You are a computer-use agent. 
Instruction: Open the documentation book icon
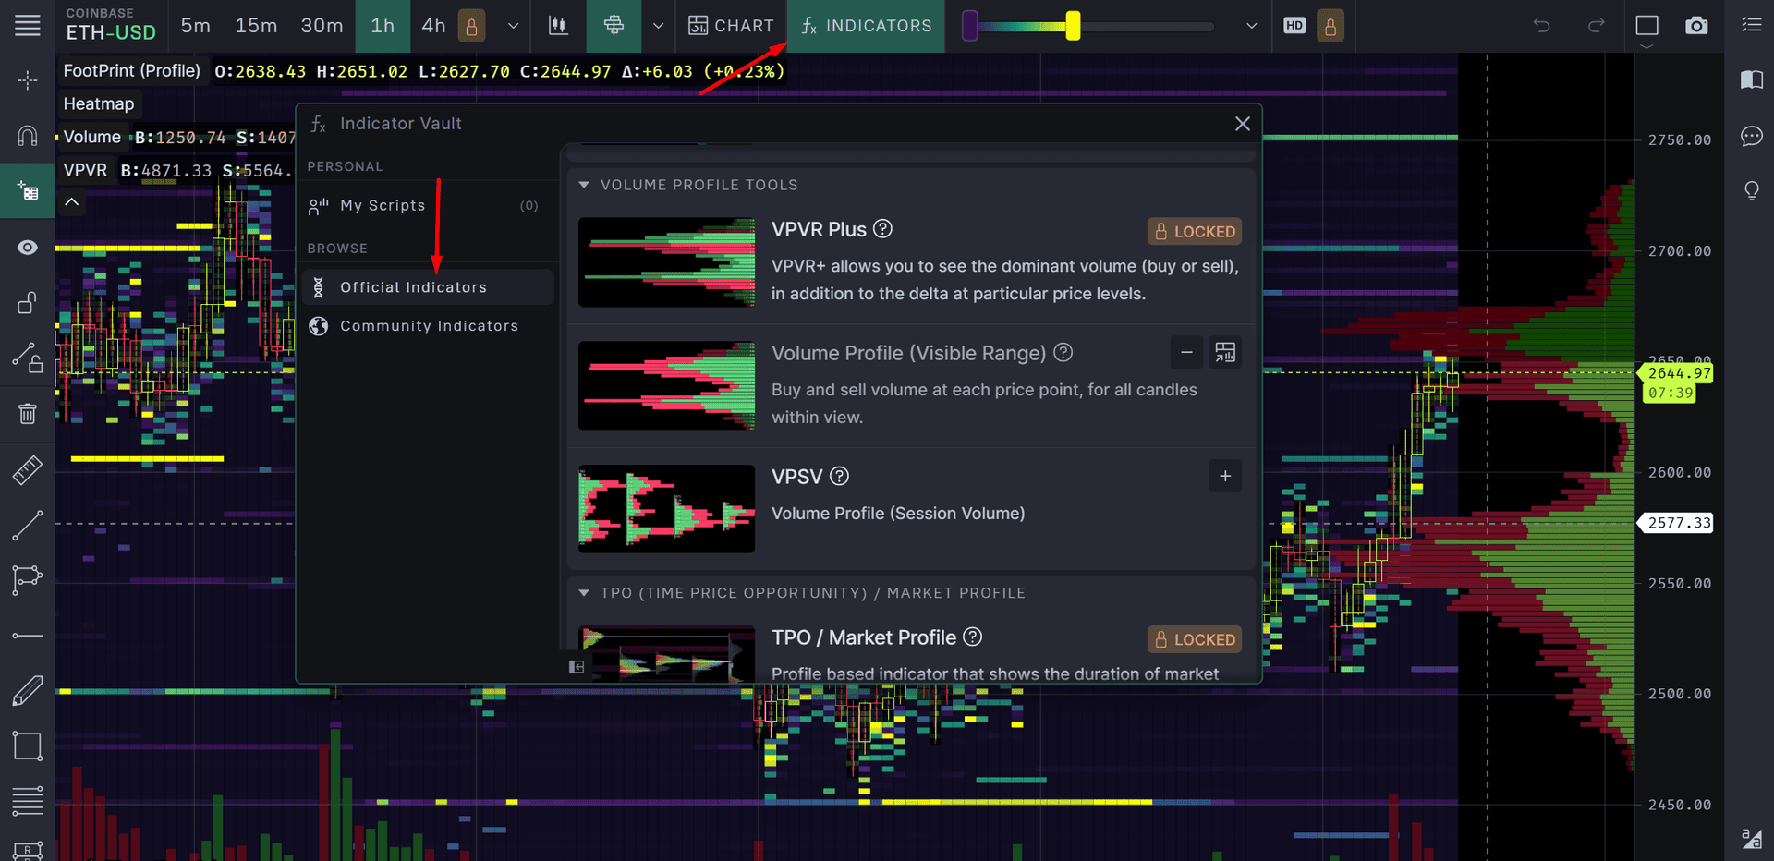click(1751, 80)
